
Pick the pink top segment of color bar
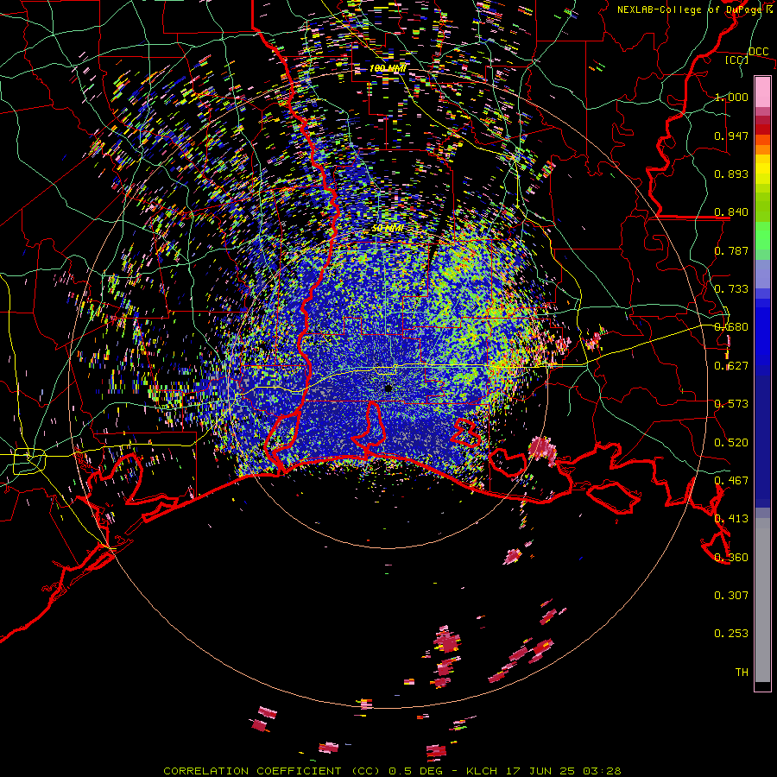[x=762, y=92]
